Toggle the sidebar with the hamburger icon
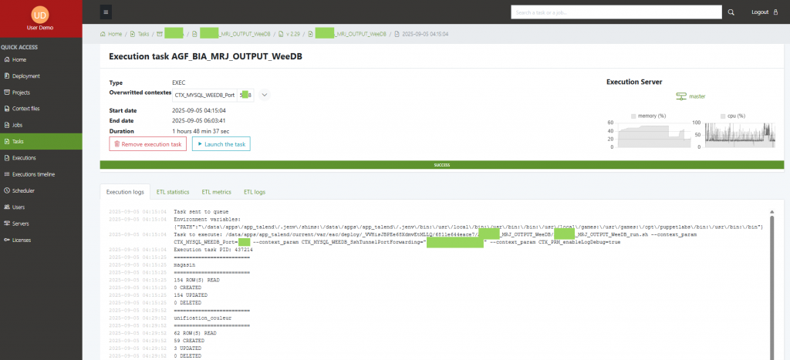790x360 pixels. [106, 12]
